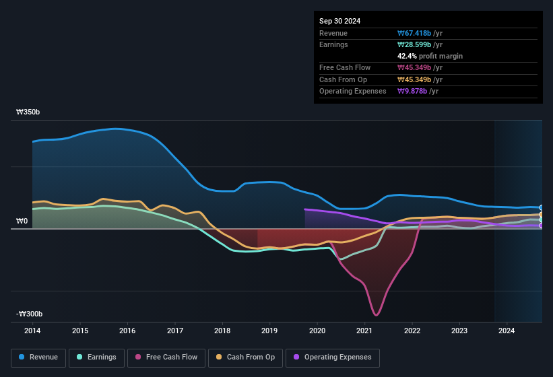Toggle the Cash From Op legend button
The width and height of the screenshot is (553, 377).
click(x=245, y=357)
